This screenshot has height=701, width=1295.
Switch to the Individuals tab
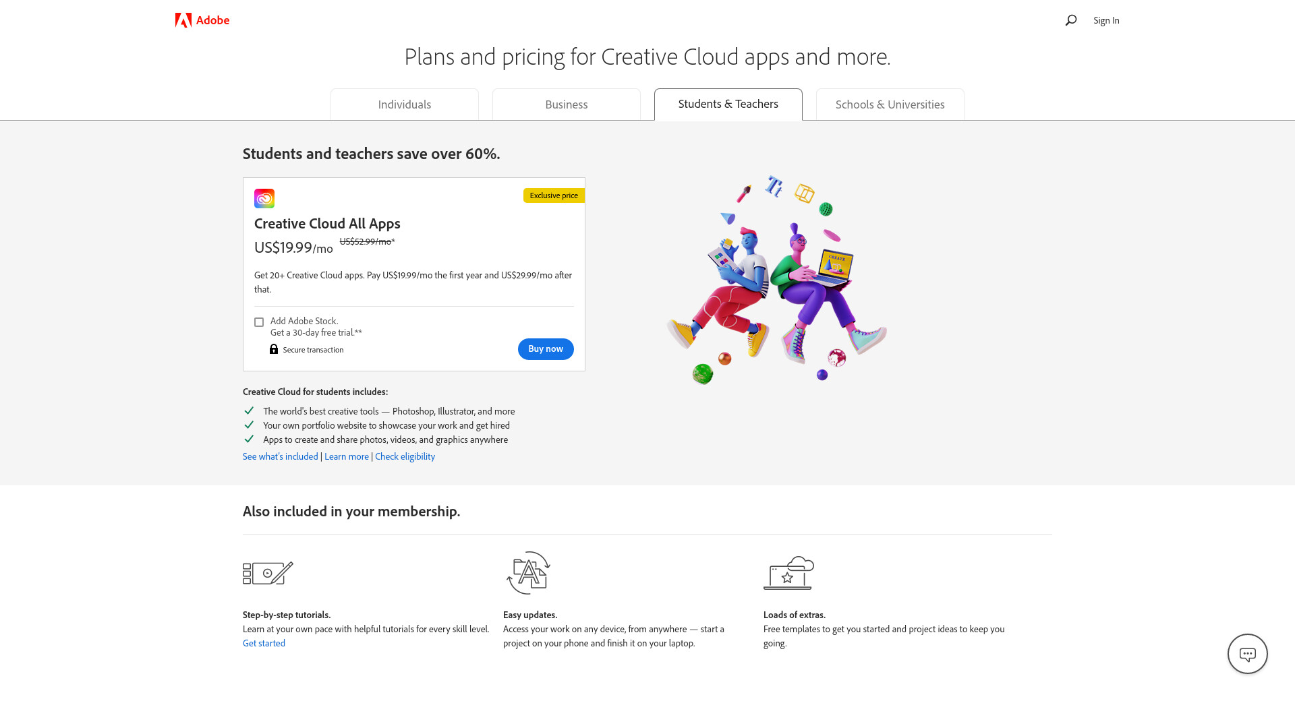[405, 104]
